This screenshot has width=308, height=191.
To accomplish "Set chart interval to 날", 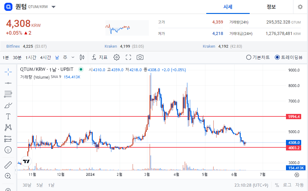I will 57,58.
